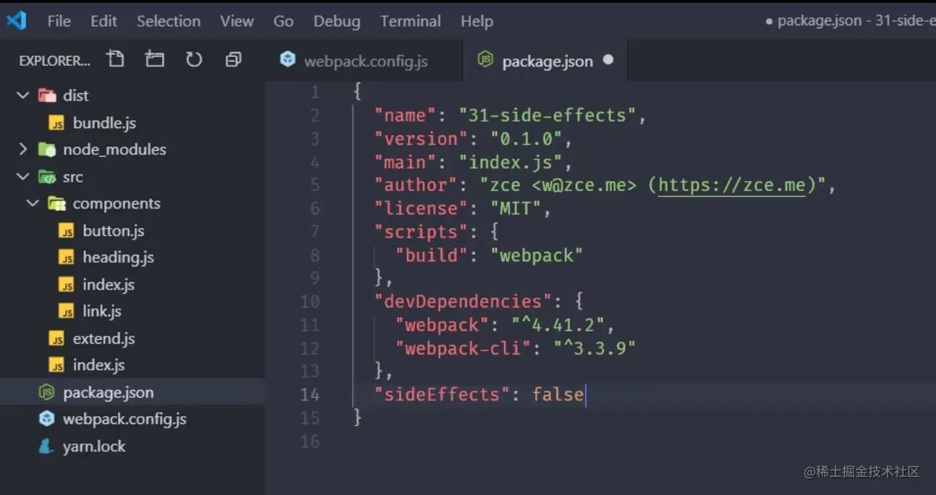Screen dimensions: 936x495
Task: Click the "0.1.0" version value
Action: pos(527,139)
